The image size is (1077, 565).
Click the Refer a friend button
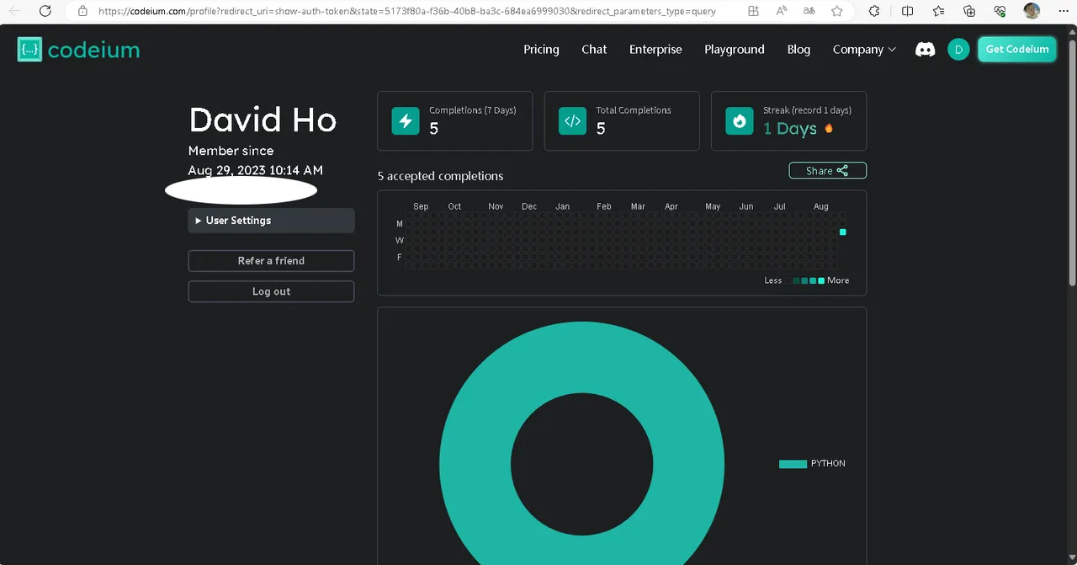tap(271, 261)
